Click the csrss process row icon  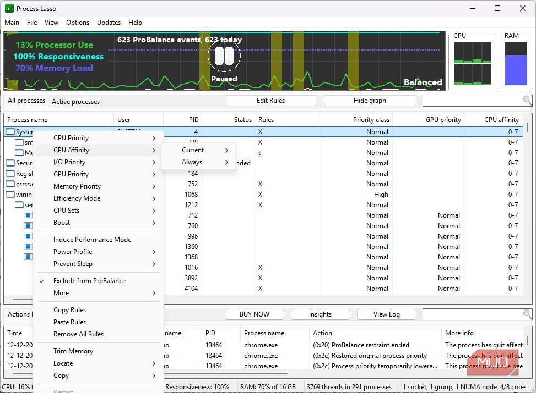(x=10, y=184)
